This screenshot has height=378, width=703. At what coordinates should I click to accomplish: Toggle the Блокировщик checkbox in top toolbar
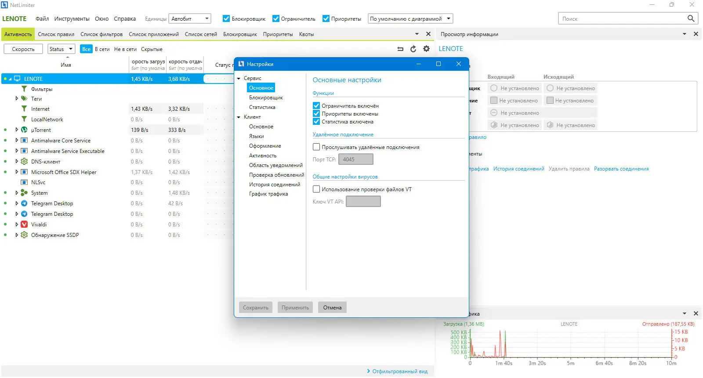226,18
